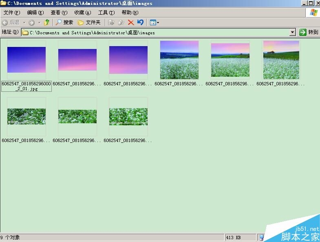Image resolution: width=320 pixels, height=242 pixels.
Task: Click the blue Undo arrow icon
Action: pos(140,22)
